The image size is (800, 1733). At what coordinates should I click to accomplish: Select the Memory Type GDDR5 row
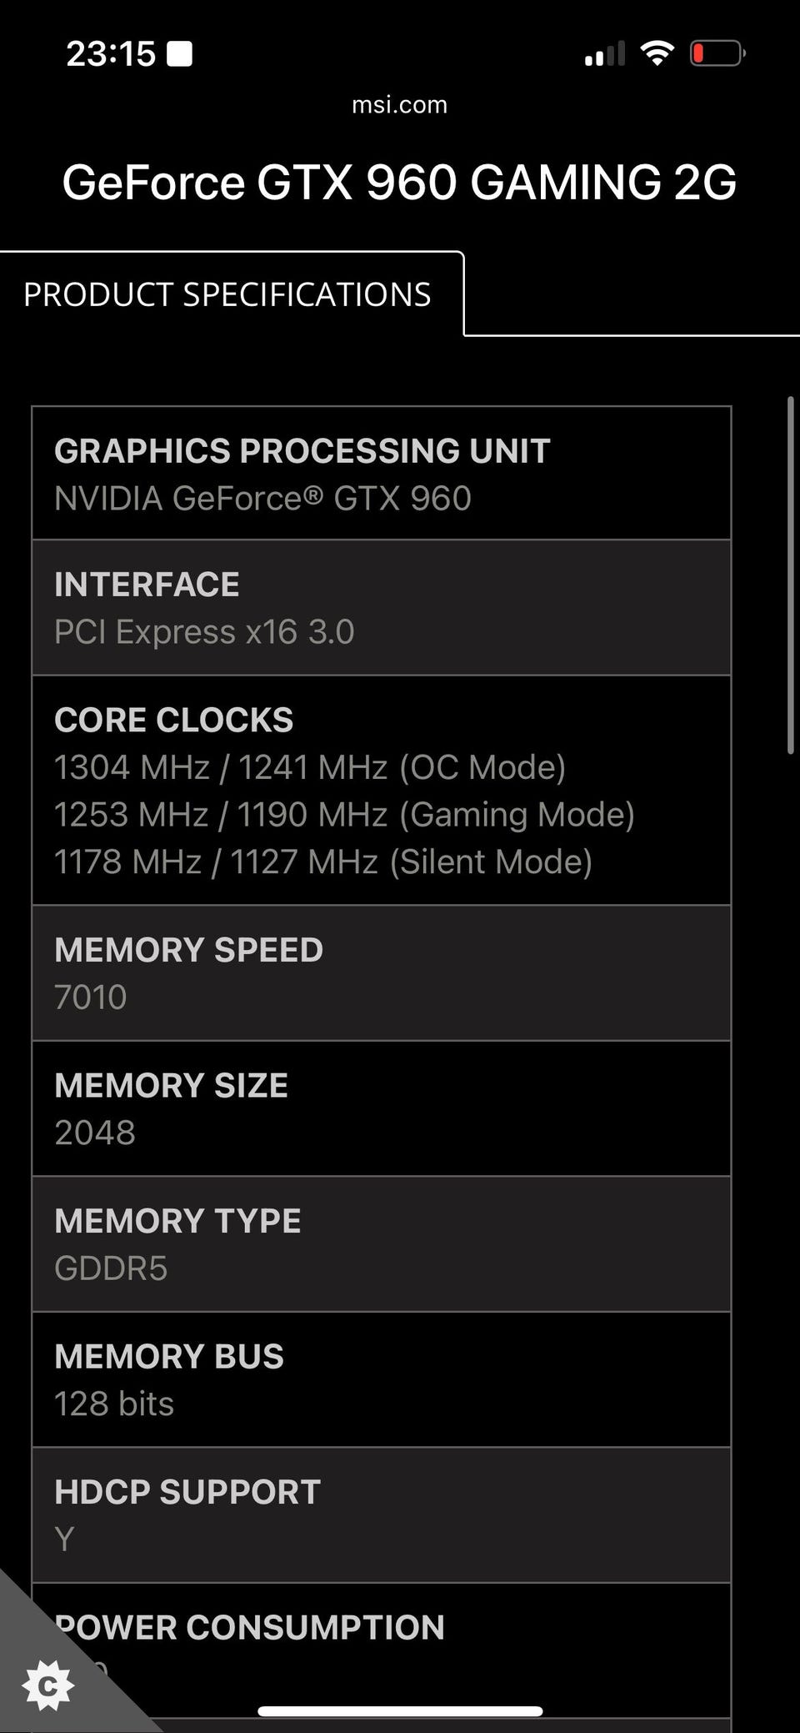tap(381, 1244)
